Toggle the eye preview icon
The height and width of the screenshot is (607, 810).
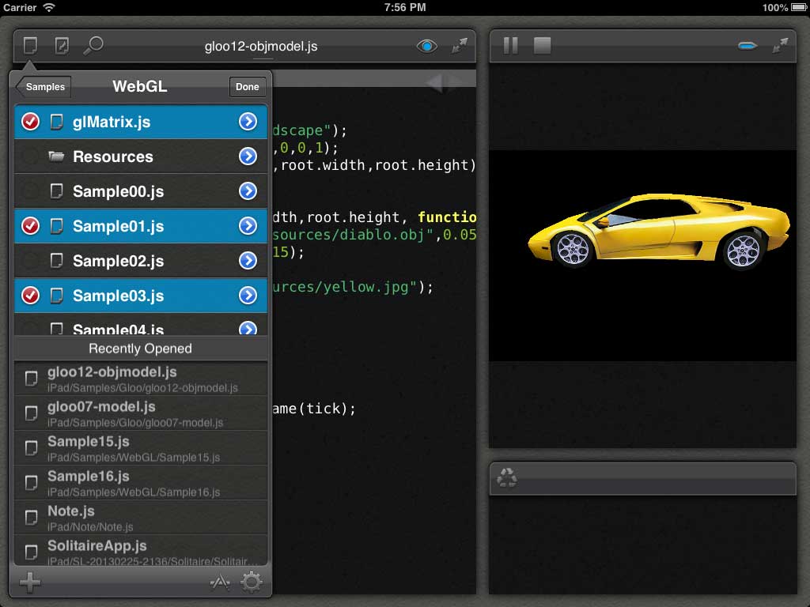coord(426,47)
